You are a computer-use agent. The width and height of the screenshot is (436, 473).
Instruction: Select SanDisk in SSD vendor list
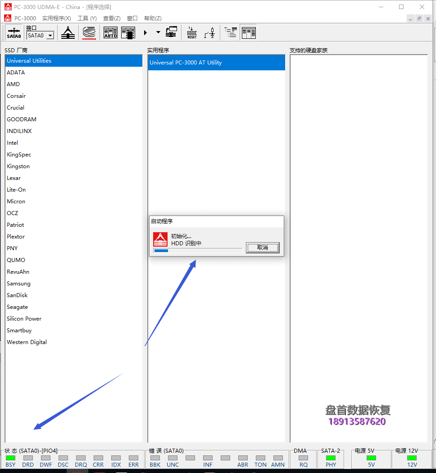73,295
